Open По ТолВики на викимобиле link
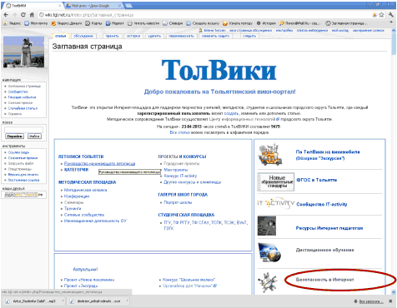Image resolution: width=397 pixels, height=308 pixels. click(x=328, y=155)
